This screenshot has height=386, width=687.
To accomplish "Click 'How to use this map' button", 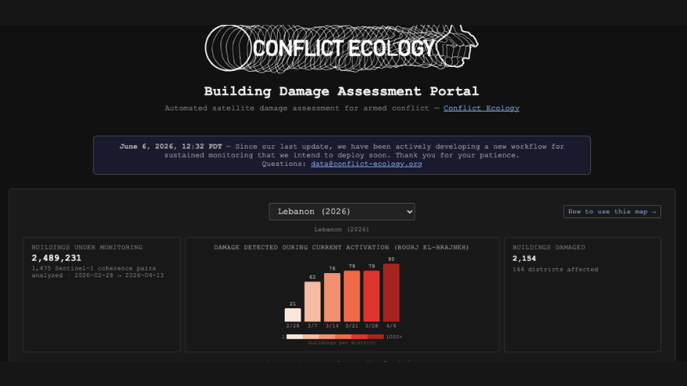I will pos(611,211).
